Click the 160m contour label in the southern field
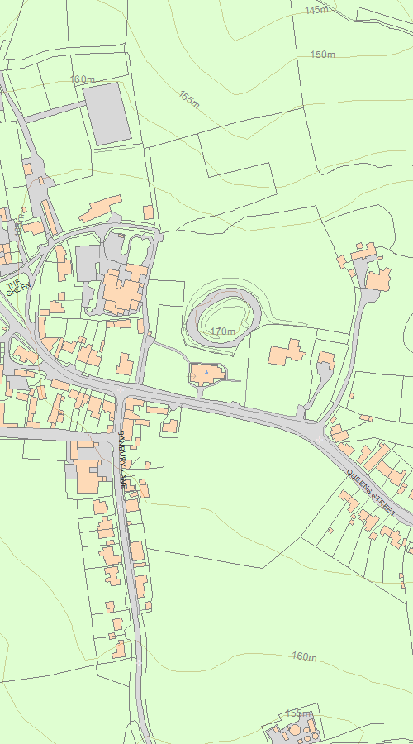The image size is (413, 744). coord(304,656)
